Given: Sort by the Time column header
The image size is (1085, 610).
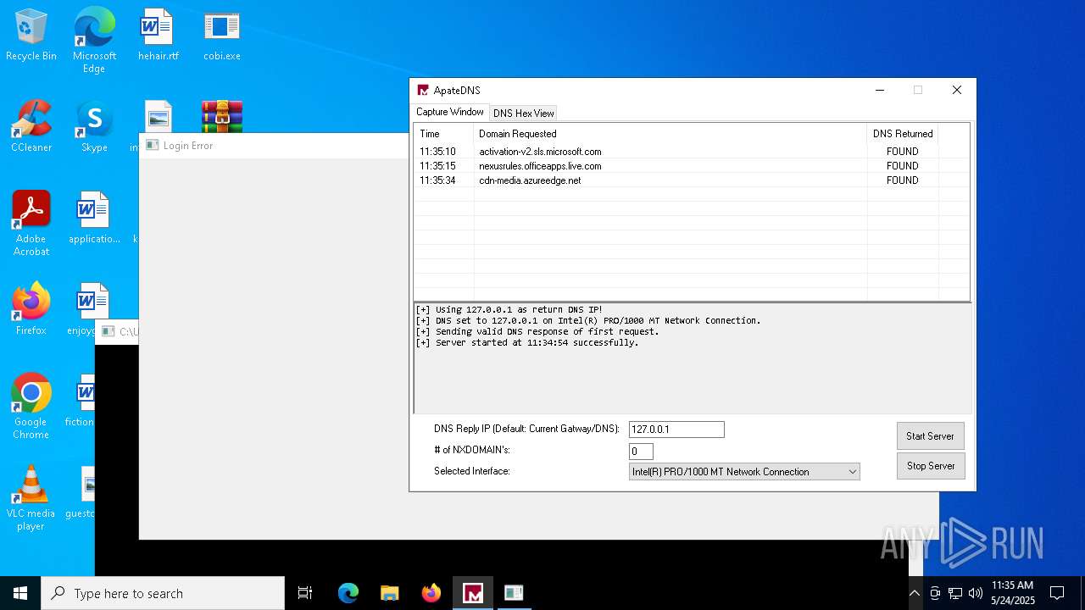Looking at the screenshot, I should click(x=443, y=134).
